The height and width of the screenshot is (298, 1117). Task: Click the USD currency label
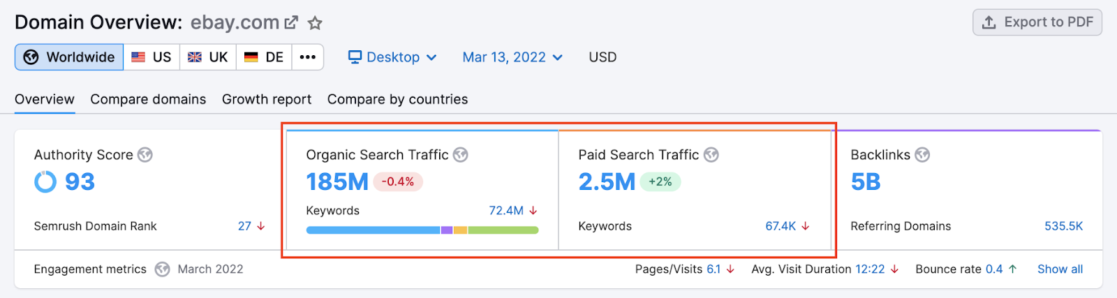tap(602, 57)
